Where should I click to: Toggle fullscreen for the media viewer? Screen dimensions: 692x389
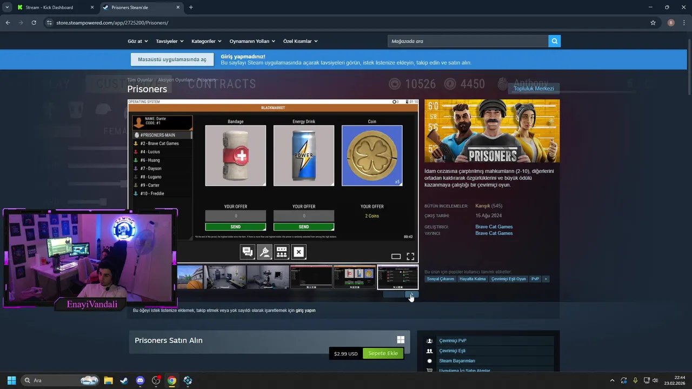click(410, 257)
